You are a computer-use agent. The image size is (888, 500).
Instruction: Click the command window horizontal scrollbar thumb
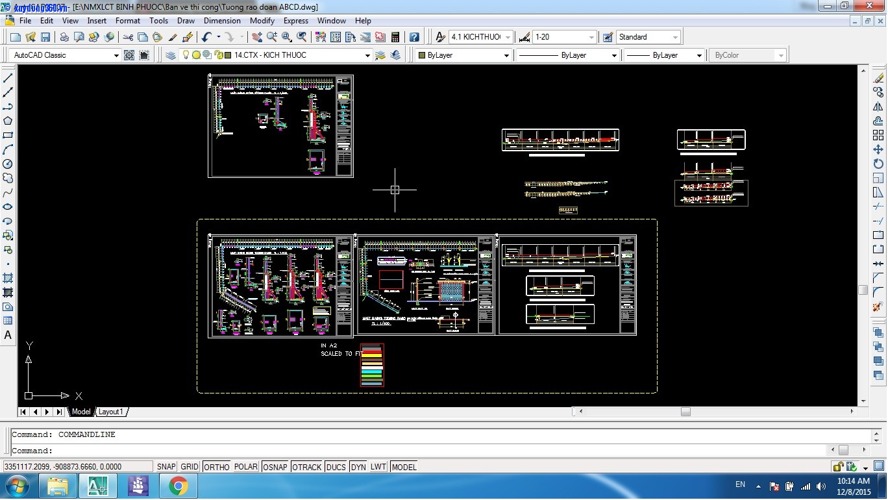tap(843, 450)
